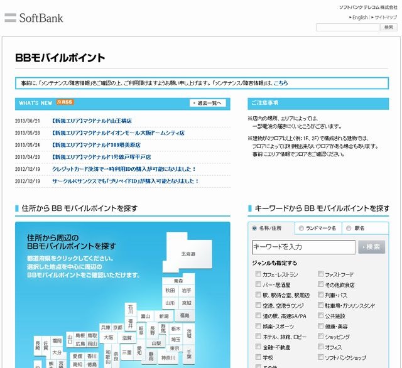The height and width of the screenshot is (368, 402).
Task: Check the 金融・不動産 genre
Action: pos(258,347)
